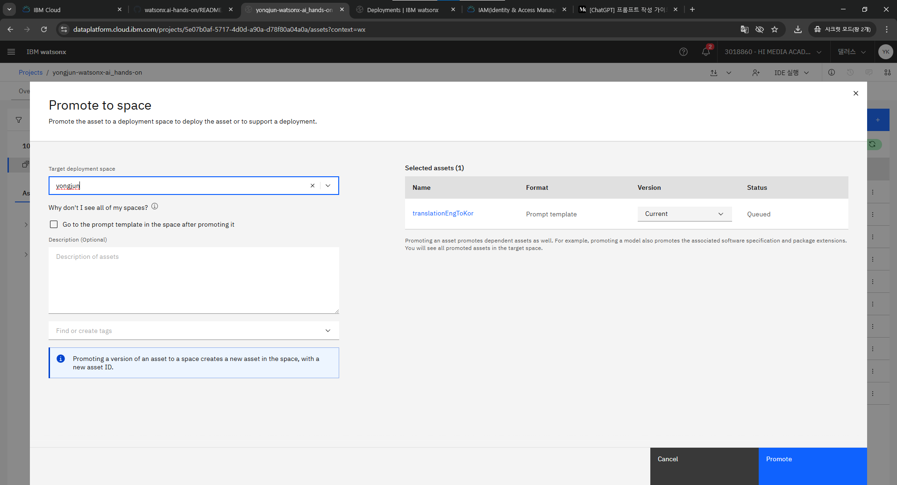Open the browser three-dot menu

pyautogui.click(x=887, y=29)
